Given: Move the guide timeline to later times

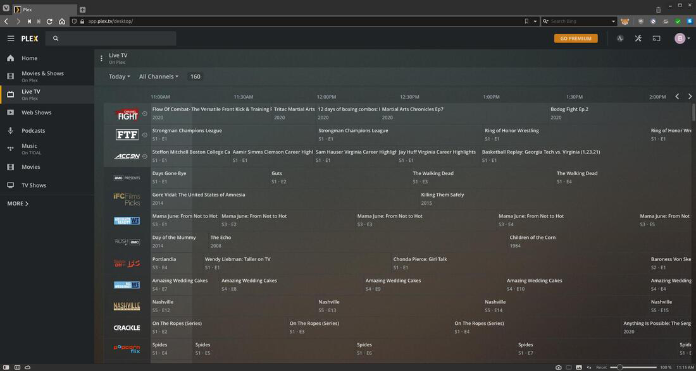Looking at the screenshot, I should point(690,96).
